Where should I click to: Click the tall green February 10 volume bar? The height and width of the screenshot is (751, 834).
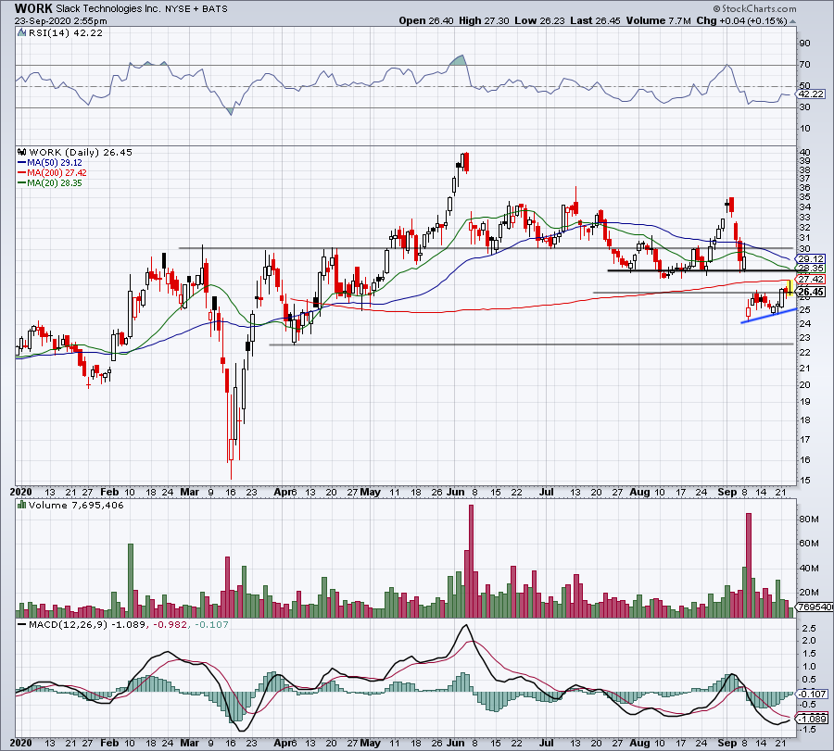[x=131, y=581]
